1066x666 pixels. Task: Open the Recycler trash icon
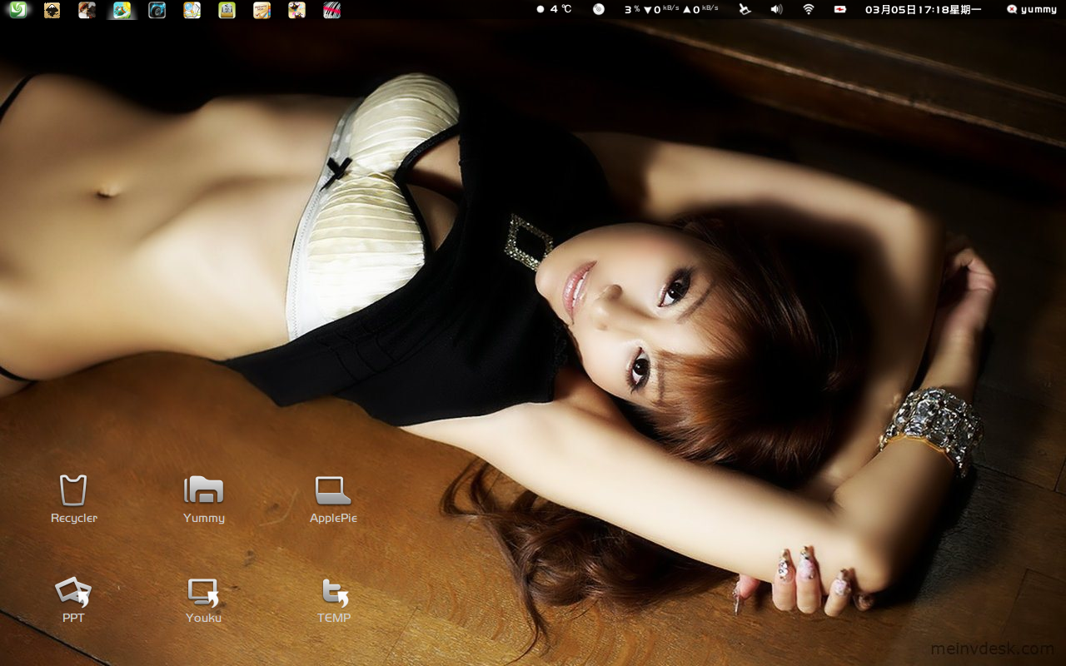pos(73,490)
